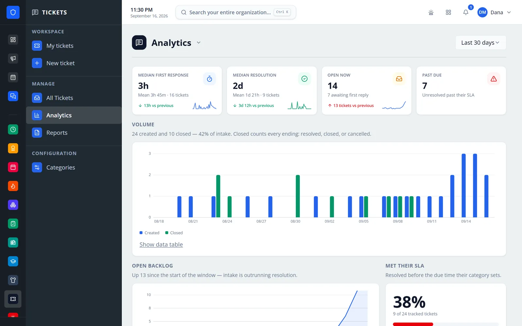Click the search organization field
This screenshot has width=522, height=326.
pyautogui.click(x=236, y=12)
